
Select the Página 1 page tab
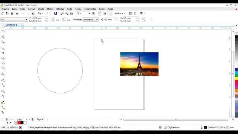tap(41, 119)
